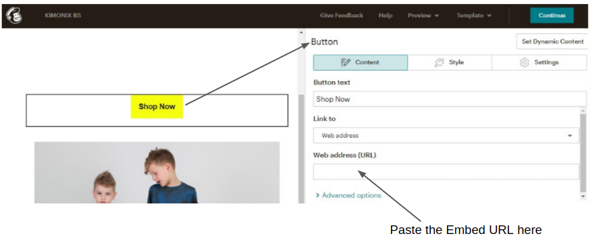Click the pencil icon on Content tab
Screen dimensions: 591x240
click(x=346, y=62)
